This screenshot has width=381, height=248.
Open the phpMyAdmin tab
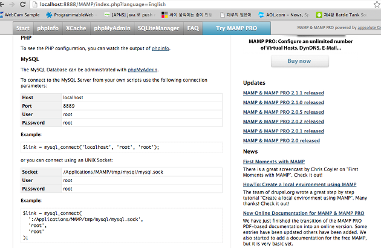click(112, 28)
